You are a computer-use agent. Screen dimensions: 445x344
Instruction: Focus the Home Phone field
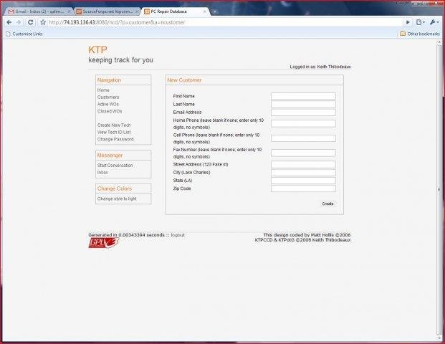tap(303, 123)
